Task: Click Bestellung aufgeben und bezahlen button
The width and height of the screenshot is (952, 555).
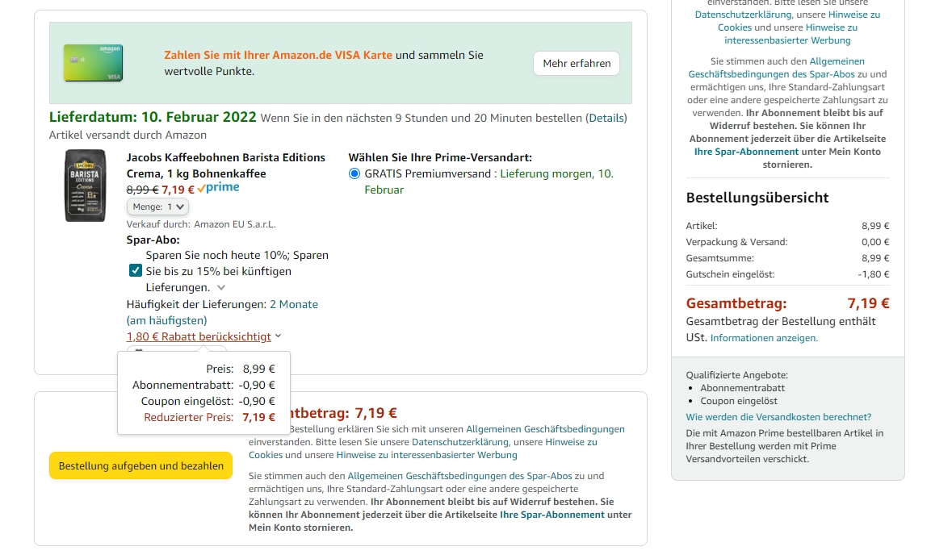Action: 140,465
